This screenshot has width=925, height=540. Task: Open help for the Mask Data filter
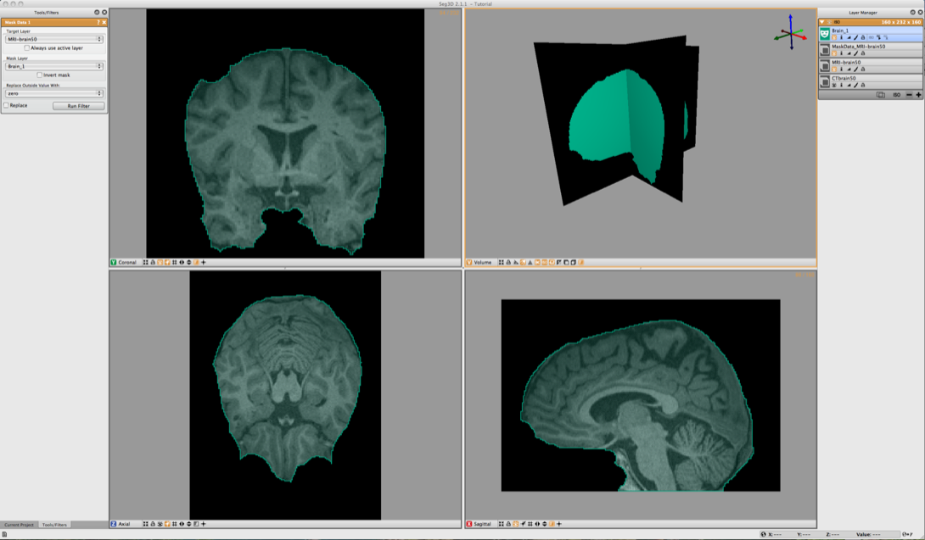coord(98,22)
